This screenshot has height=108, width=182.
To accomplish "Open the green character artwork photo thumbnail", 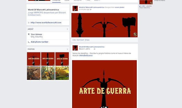I will (x=48, y=73).
